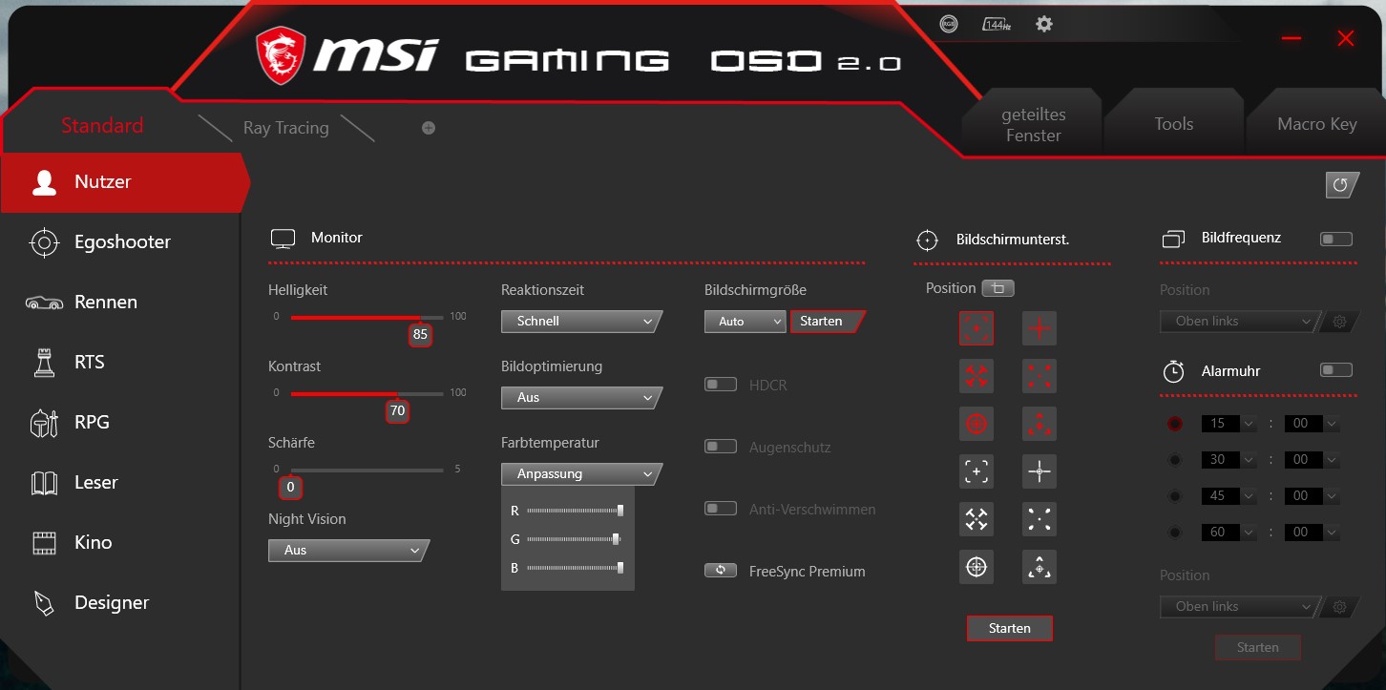Select the 30 minute alarm radio button
1386x690 pixels.
tap(1175, 459)
